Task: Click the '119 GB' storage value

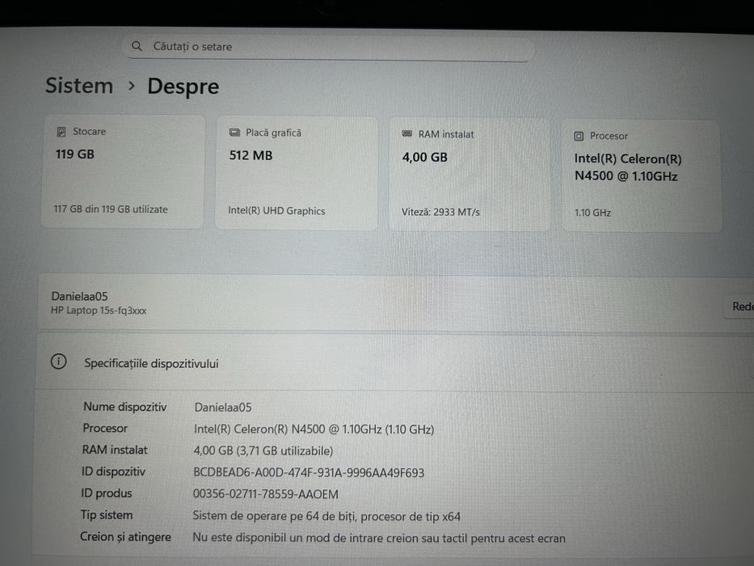Action: coord(75,154)
